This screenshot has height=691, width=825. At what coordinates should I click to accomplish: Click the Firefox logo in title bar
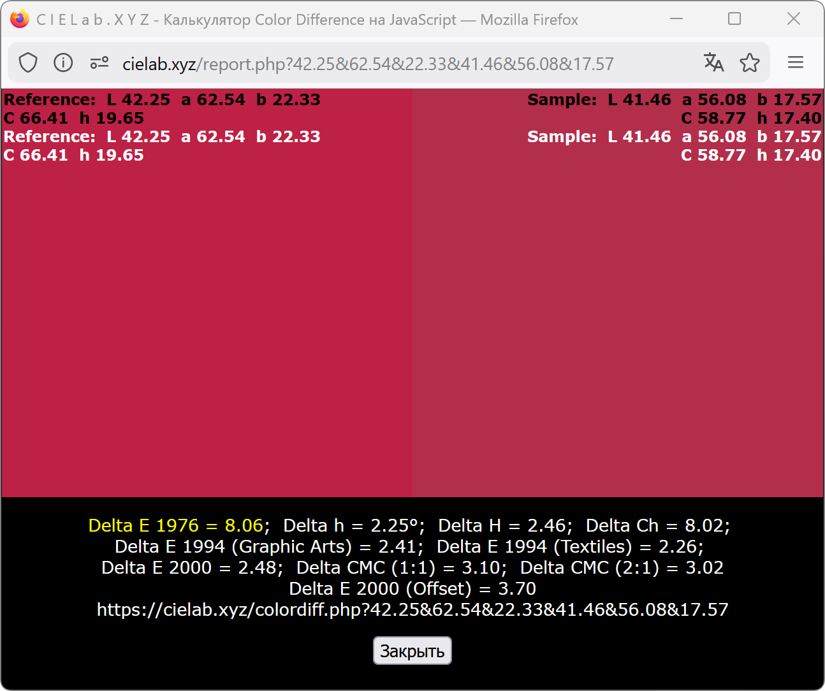coord(20,19)
